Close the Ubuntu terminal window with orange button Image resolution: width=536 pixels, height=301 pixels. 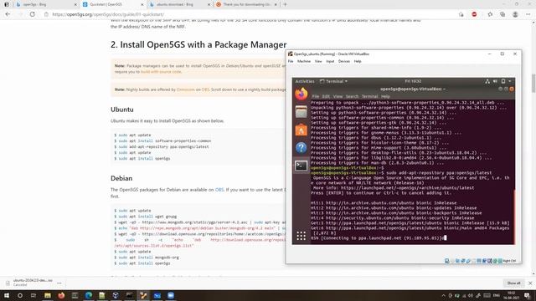pos(512,89)
